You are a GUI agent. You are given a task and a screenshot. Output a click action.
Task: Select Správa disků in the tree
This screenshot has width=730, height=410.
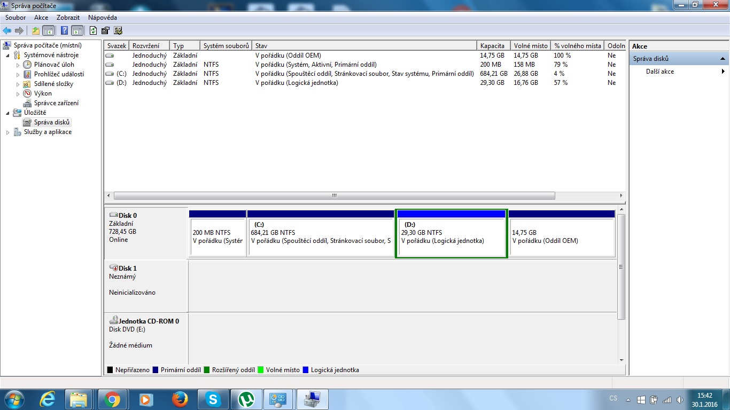click(52, 122)
